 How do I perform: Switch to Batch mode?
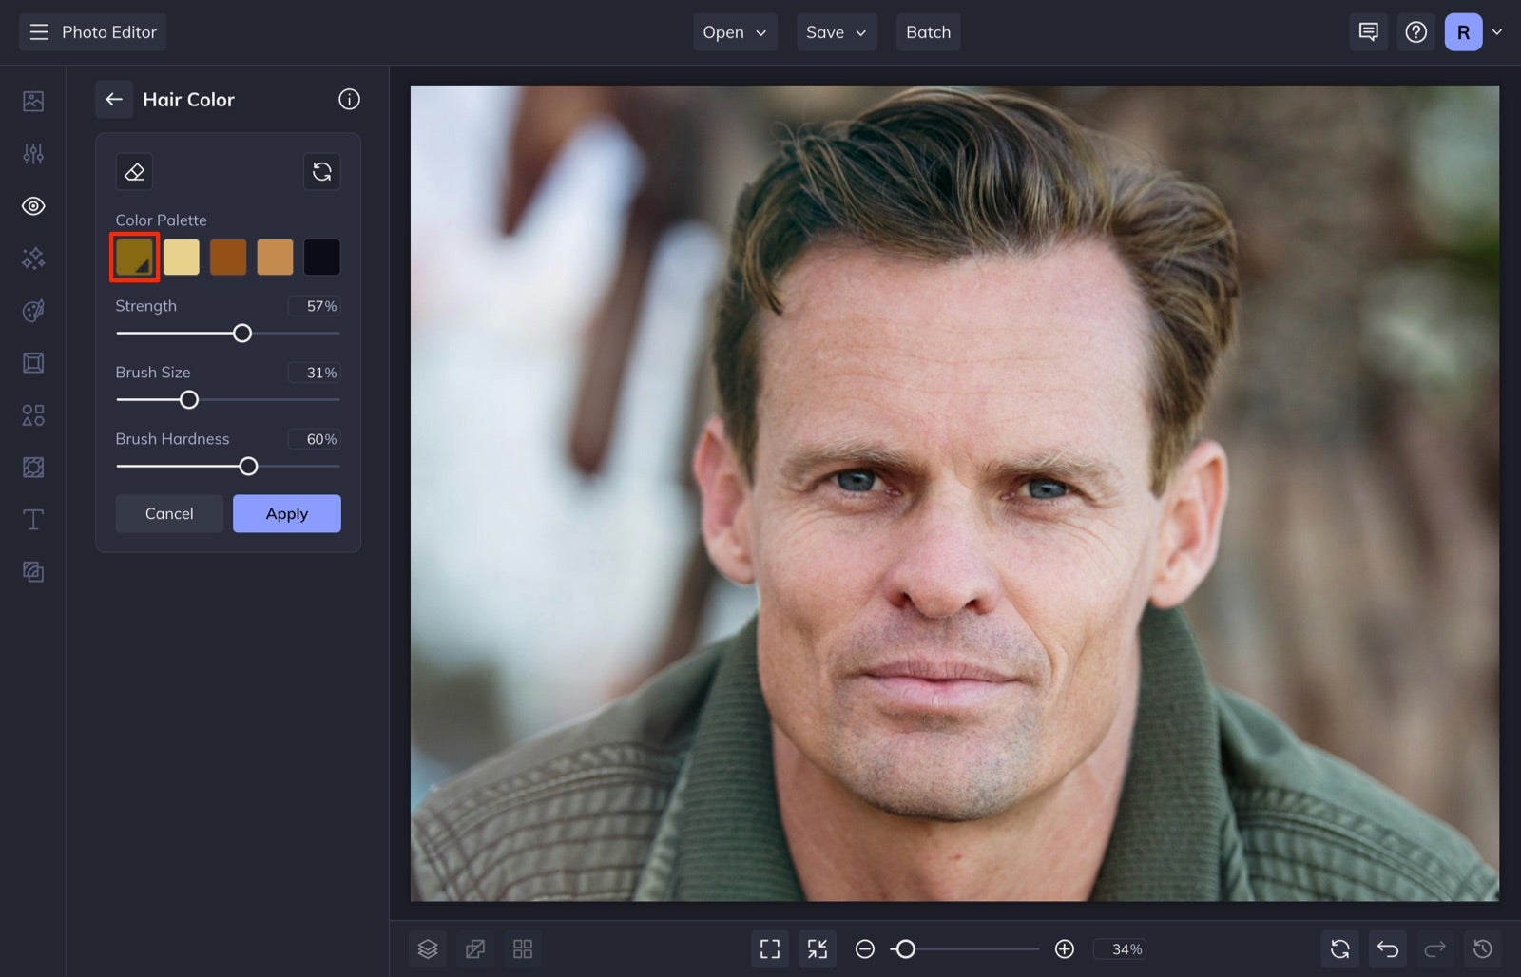[928, 31]
